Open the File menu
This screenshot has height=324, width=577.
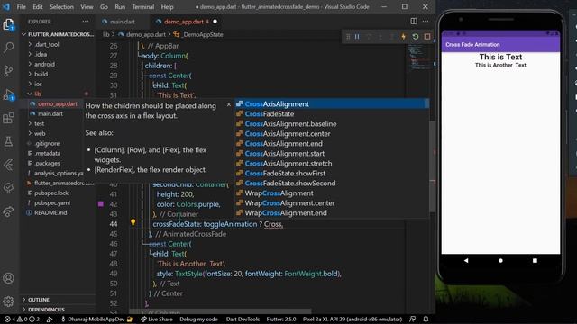22,6
